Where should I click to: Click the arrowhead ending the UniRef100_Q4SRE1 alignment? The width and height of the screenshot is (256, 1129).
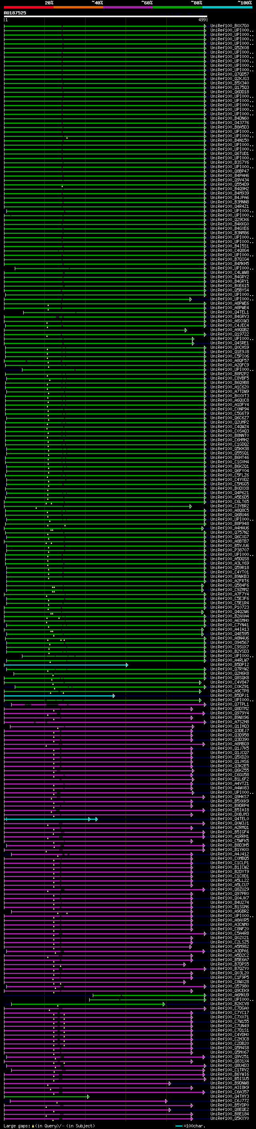point(193,343)
